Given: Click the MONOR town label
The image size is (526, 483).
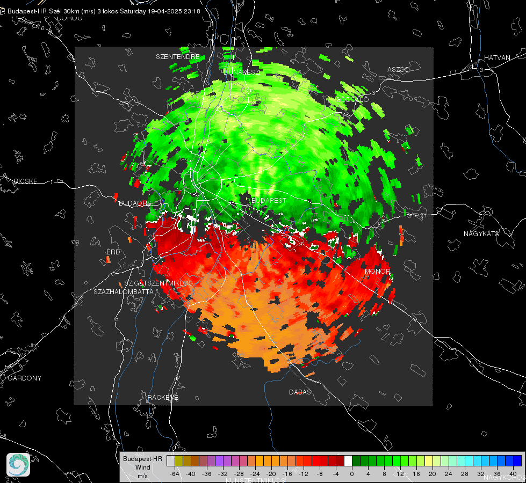Looking at the screenshot, I should click(377, 271).
